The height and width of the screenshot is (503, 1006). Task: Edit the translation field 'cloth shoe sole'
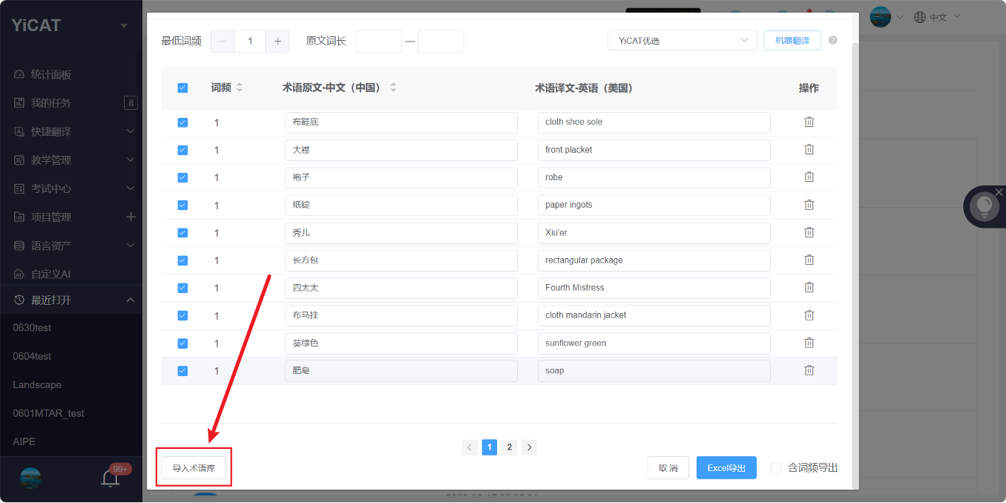click(x=654, y=122)
